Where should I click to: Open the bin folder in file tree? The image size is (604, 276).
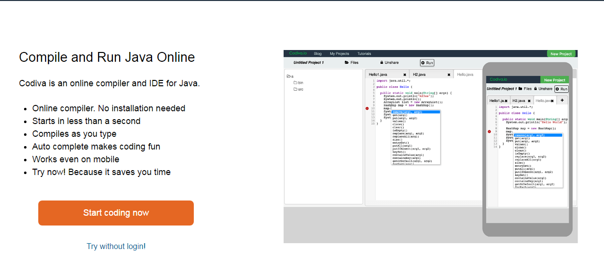[x=298, y=83]
